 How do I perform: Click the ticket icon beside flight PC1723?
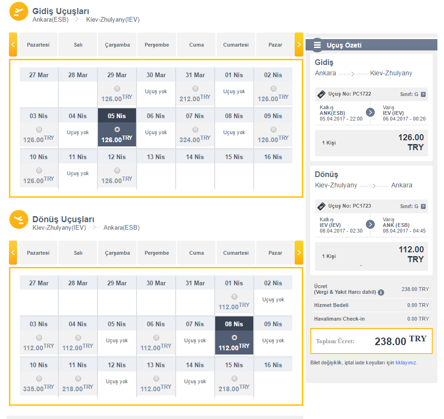point(322,206)
